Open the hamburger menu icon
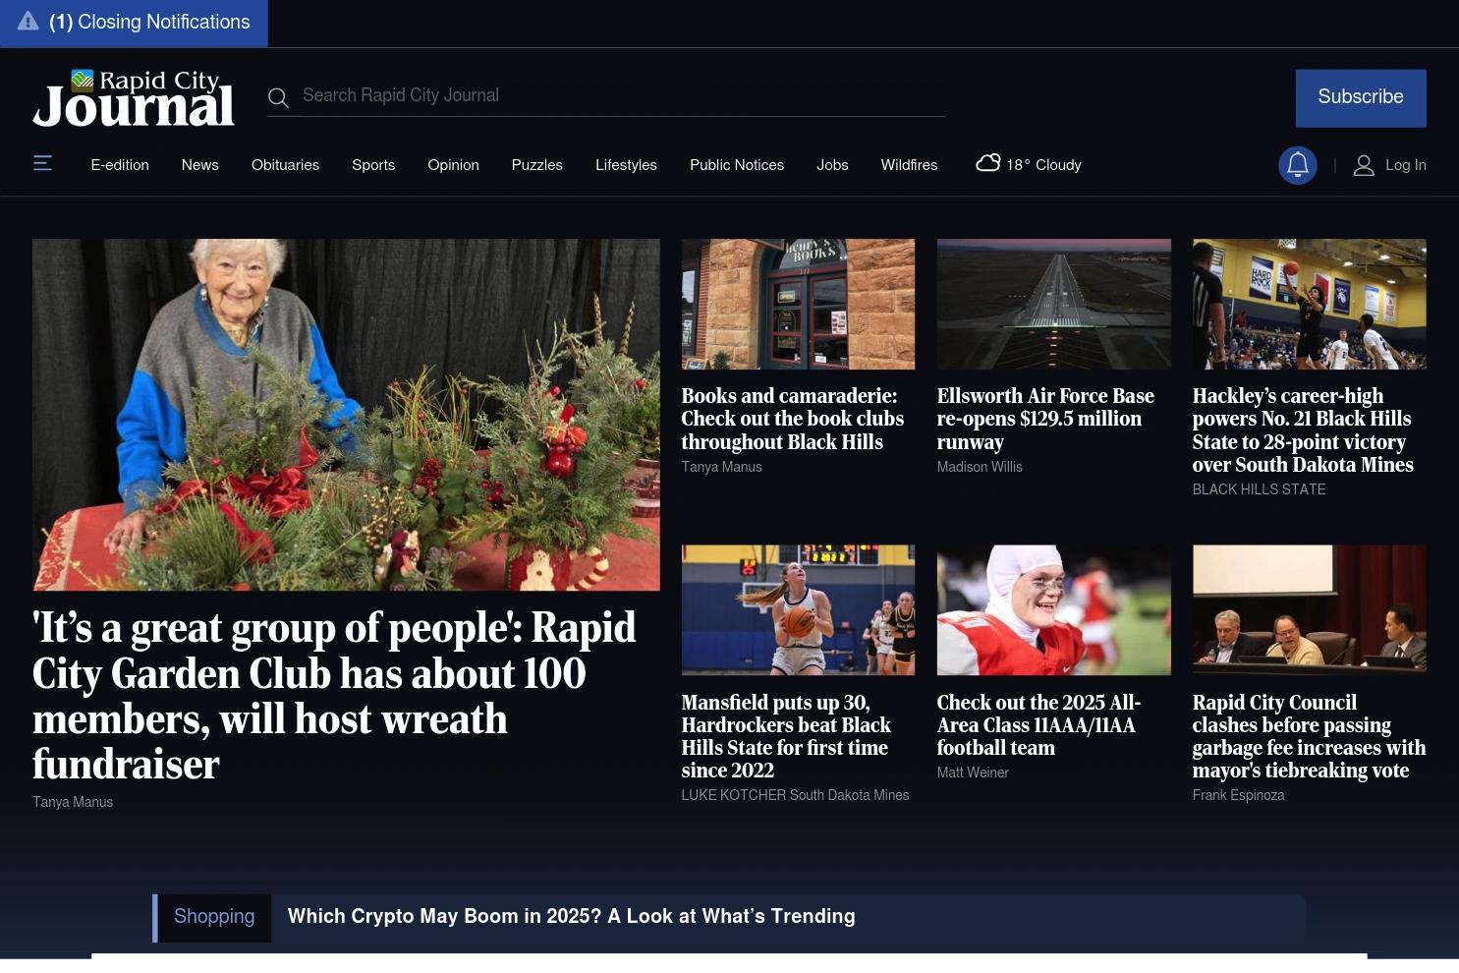 42,163
